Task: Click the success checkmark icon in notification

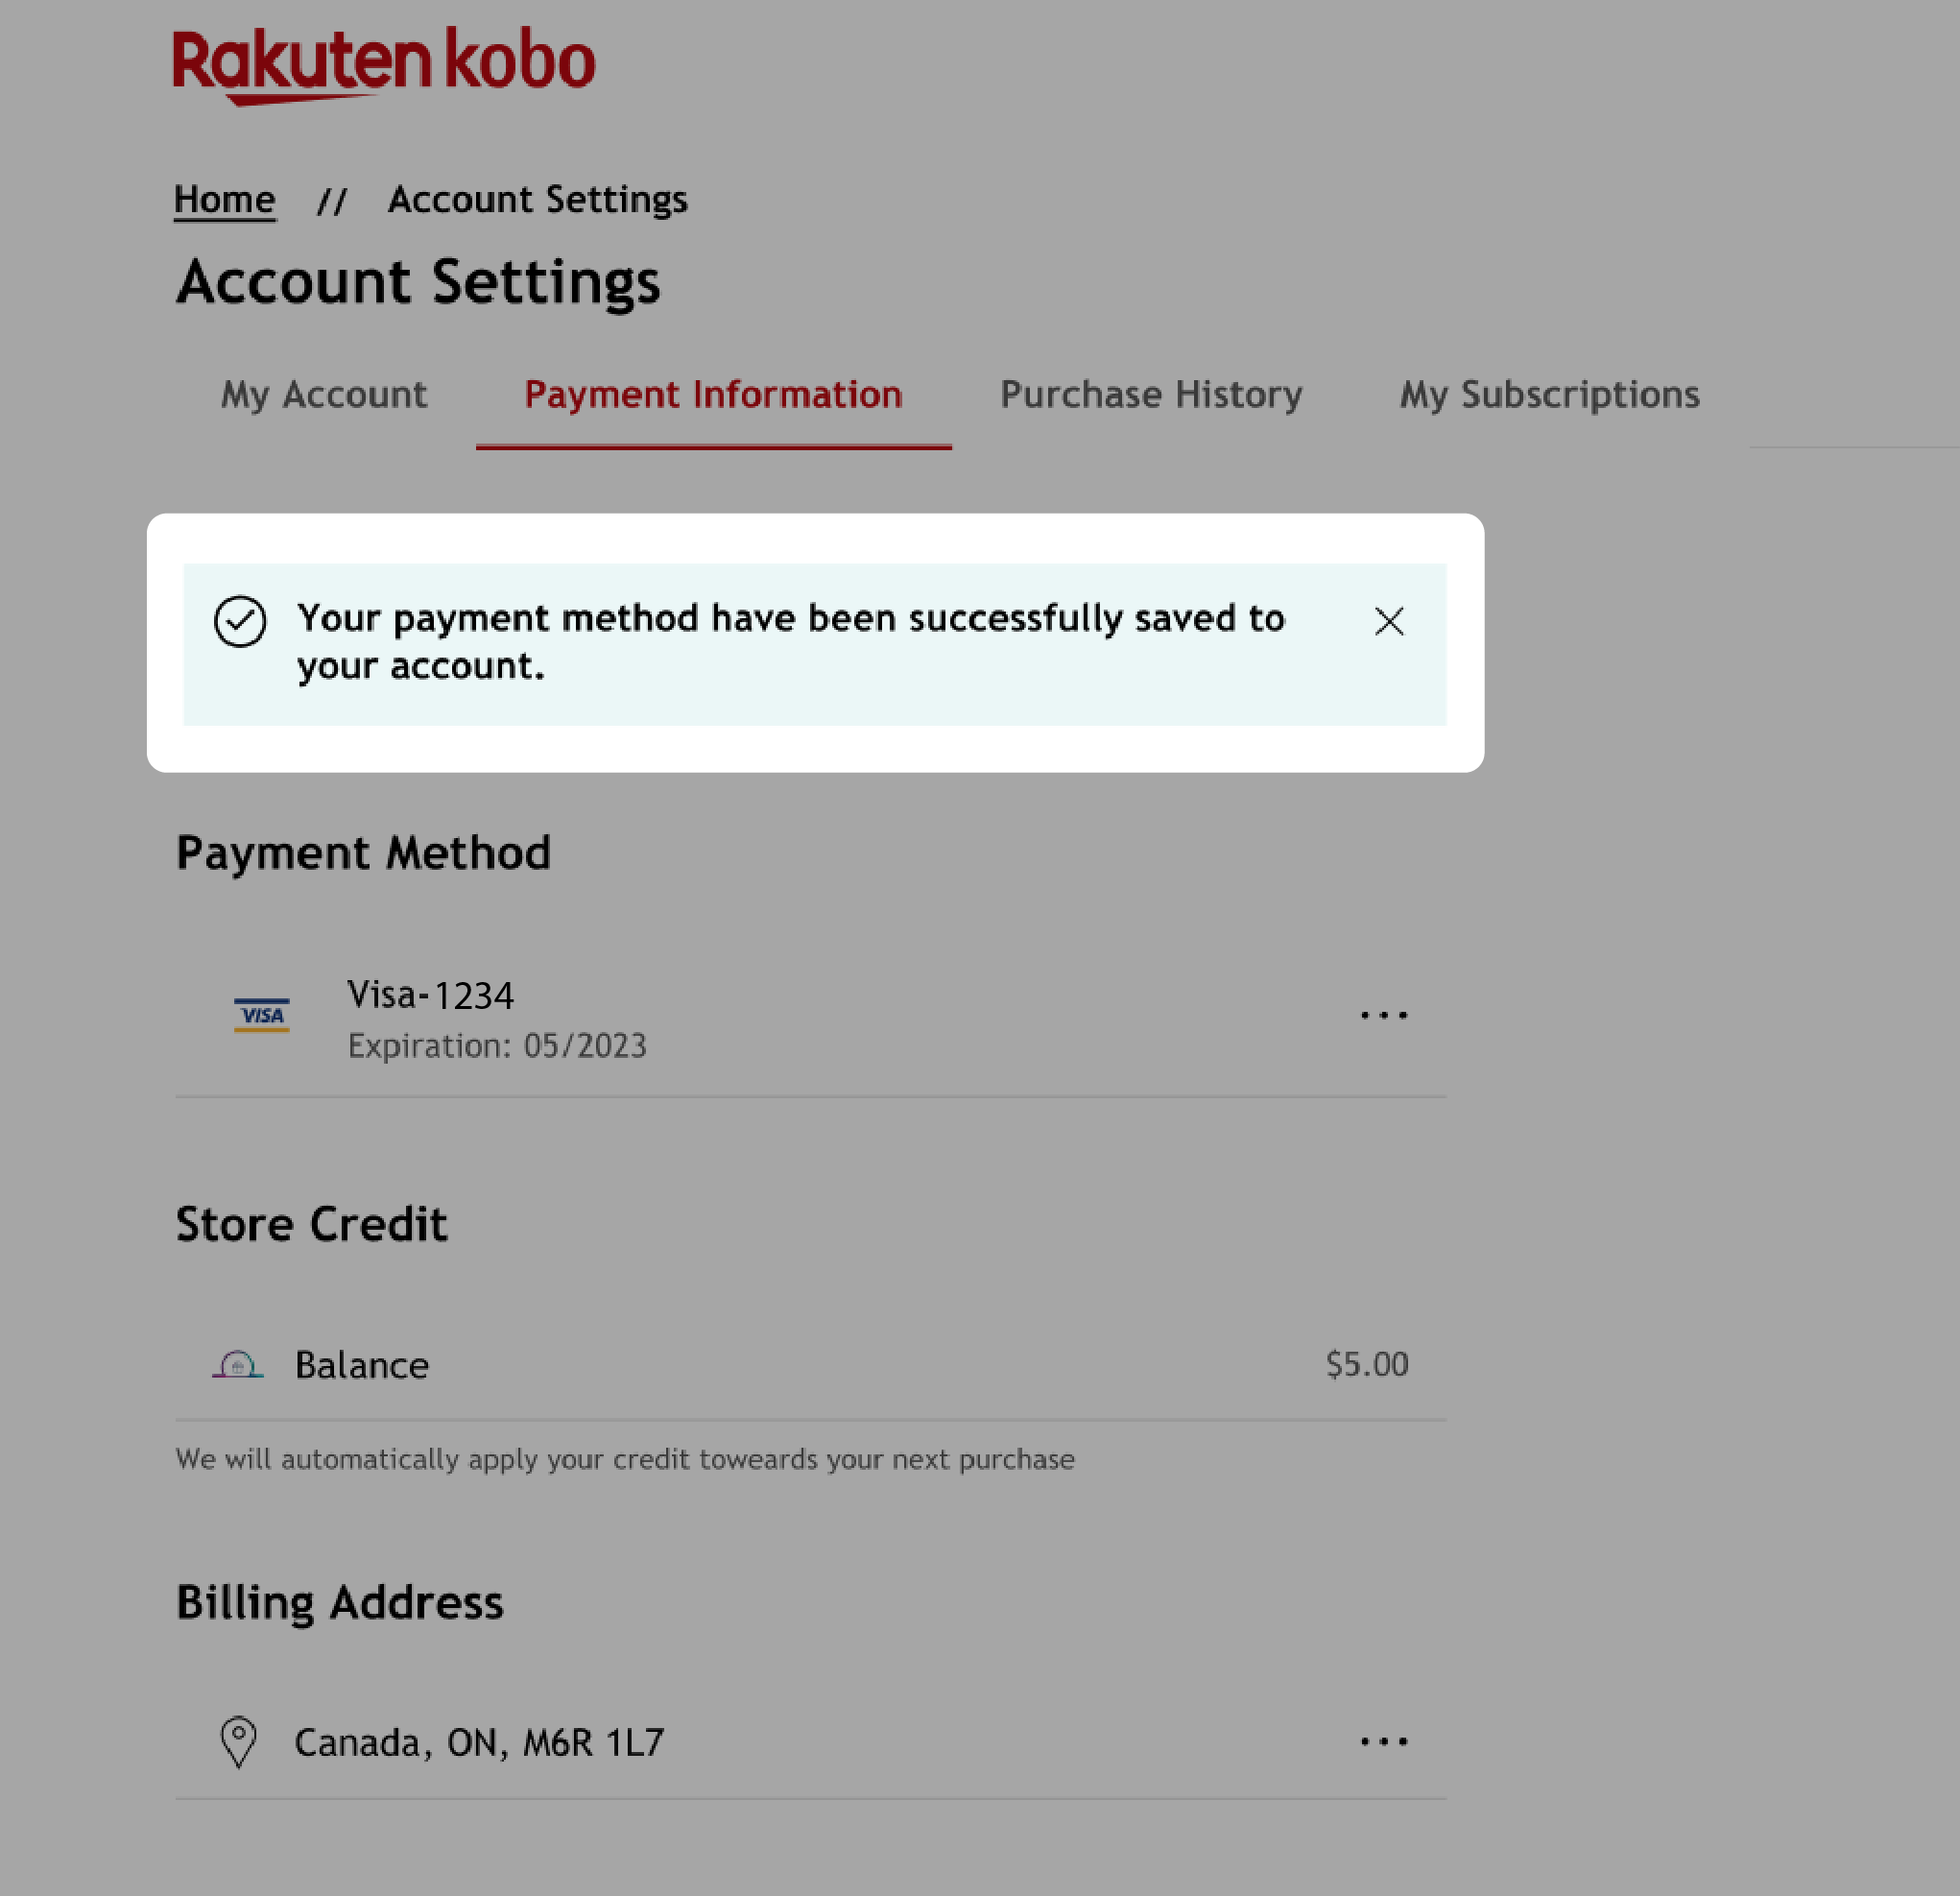Action: 240,620
